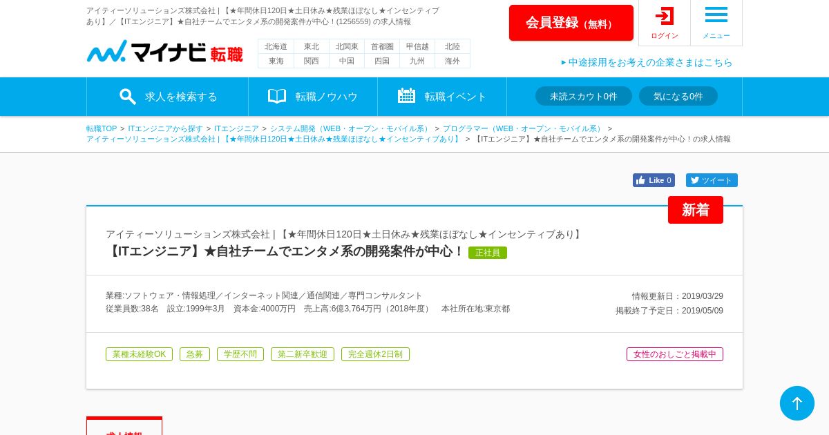
Task: Click the 完全週休2日制 tag
Action: pos(375,354)
